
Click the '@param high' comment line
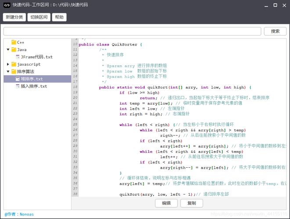(x=134, y=77)
